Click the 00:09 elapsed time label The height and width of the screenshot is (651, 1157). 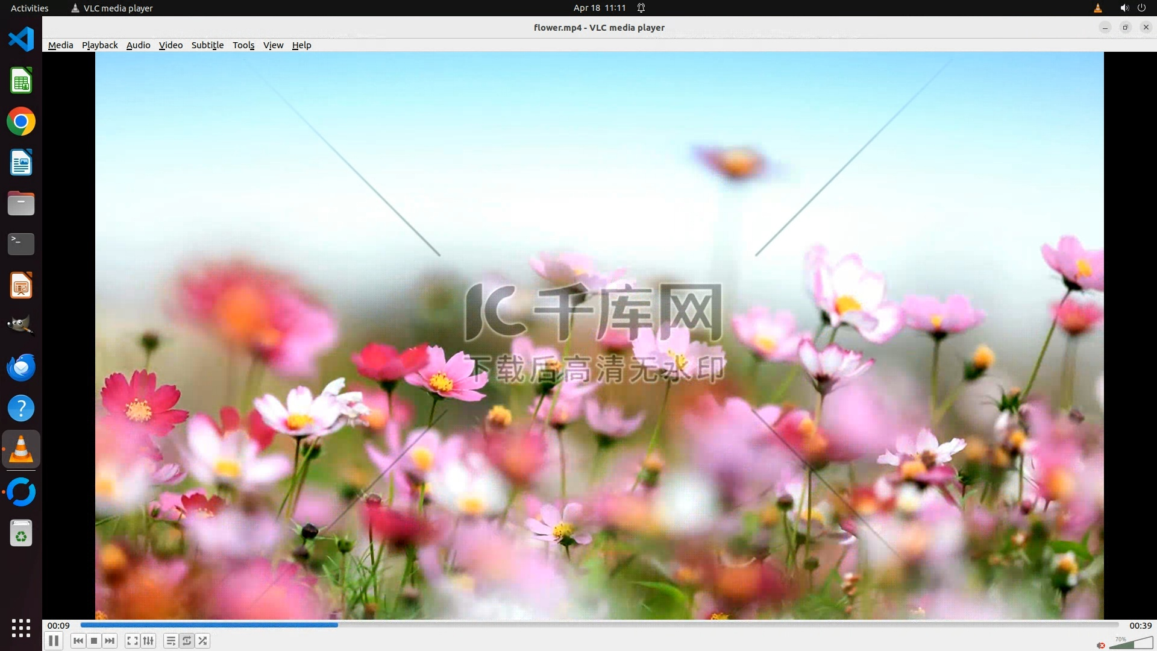(x=58, y=626)
